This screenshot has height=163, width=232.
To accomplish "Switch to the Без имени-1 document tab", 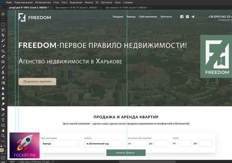I will pyautogui.click(x=76, y=7).
